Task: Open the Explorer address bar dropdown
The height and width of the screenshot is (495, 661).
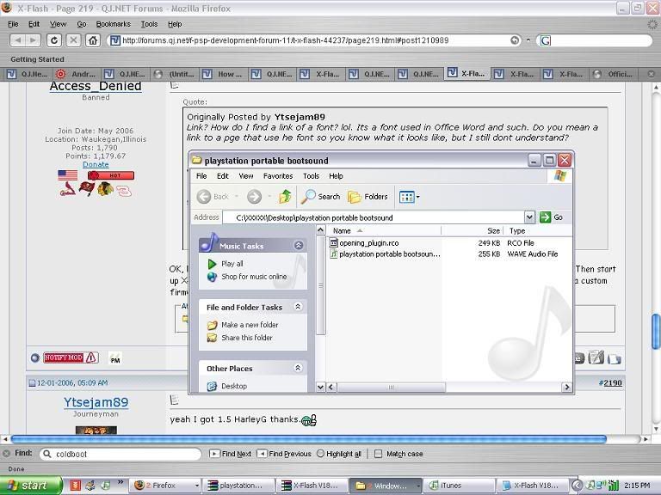Action: point(529,217)
